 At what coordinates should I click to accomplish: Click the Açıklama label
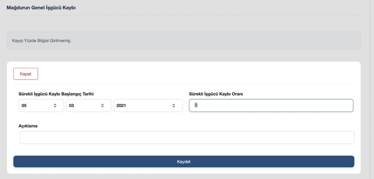(28, 126)
